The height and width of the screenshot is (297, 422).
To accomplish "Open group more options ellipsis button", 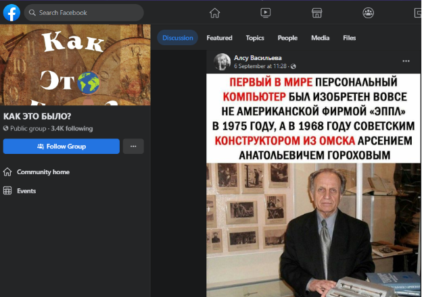I will click(133, 146).
